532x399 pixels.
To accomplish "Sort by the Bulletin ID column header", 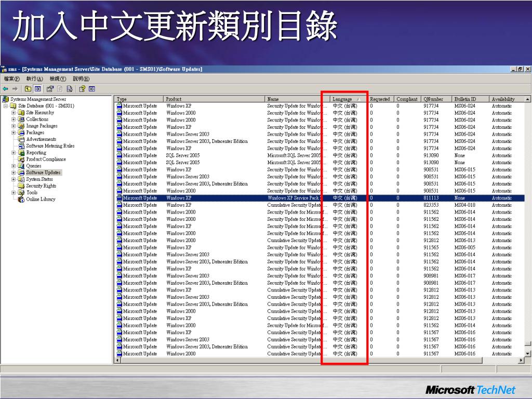I will 470,99.
